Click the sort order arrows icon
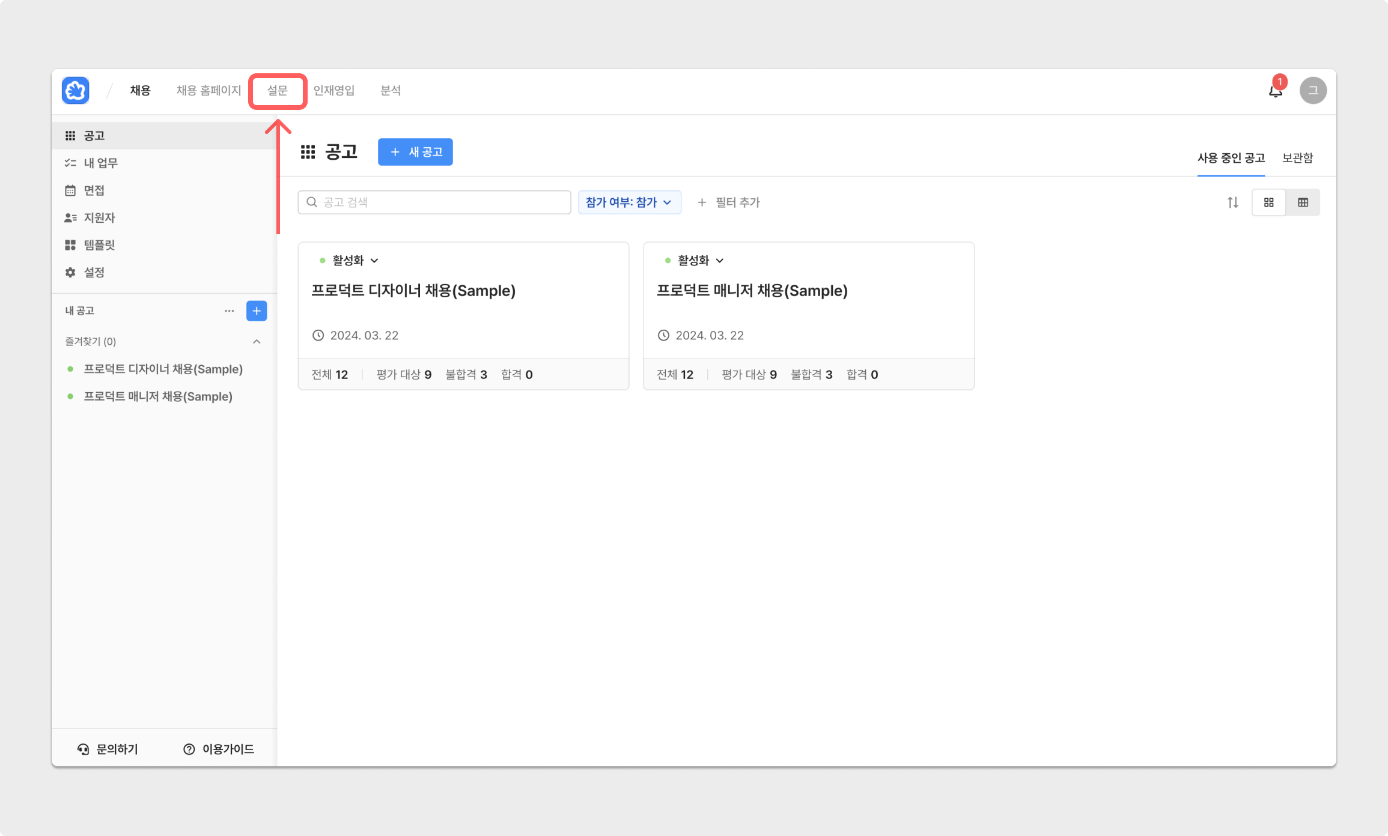The image size is (1388, 836). pos(1232,202)
